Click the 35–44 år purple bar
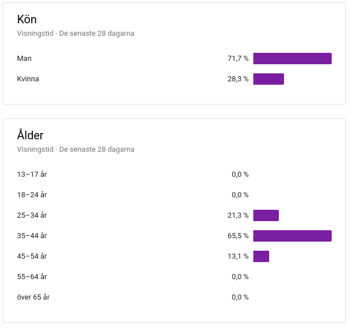Screen dimensions: 351x328 pyautogui.click(x=292, y=236)
